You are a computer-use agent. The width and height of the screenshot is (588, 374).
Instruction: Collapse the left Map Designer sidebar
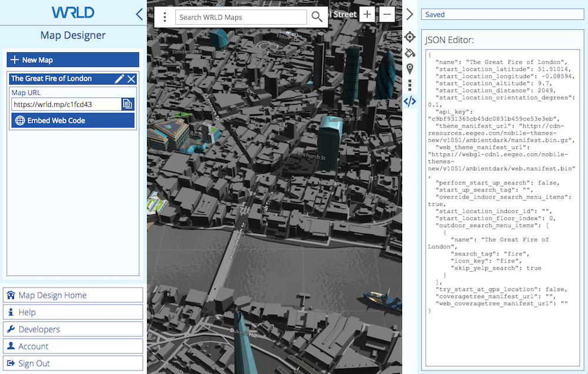(x=139, y=14)
